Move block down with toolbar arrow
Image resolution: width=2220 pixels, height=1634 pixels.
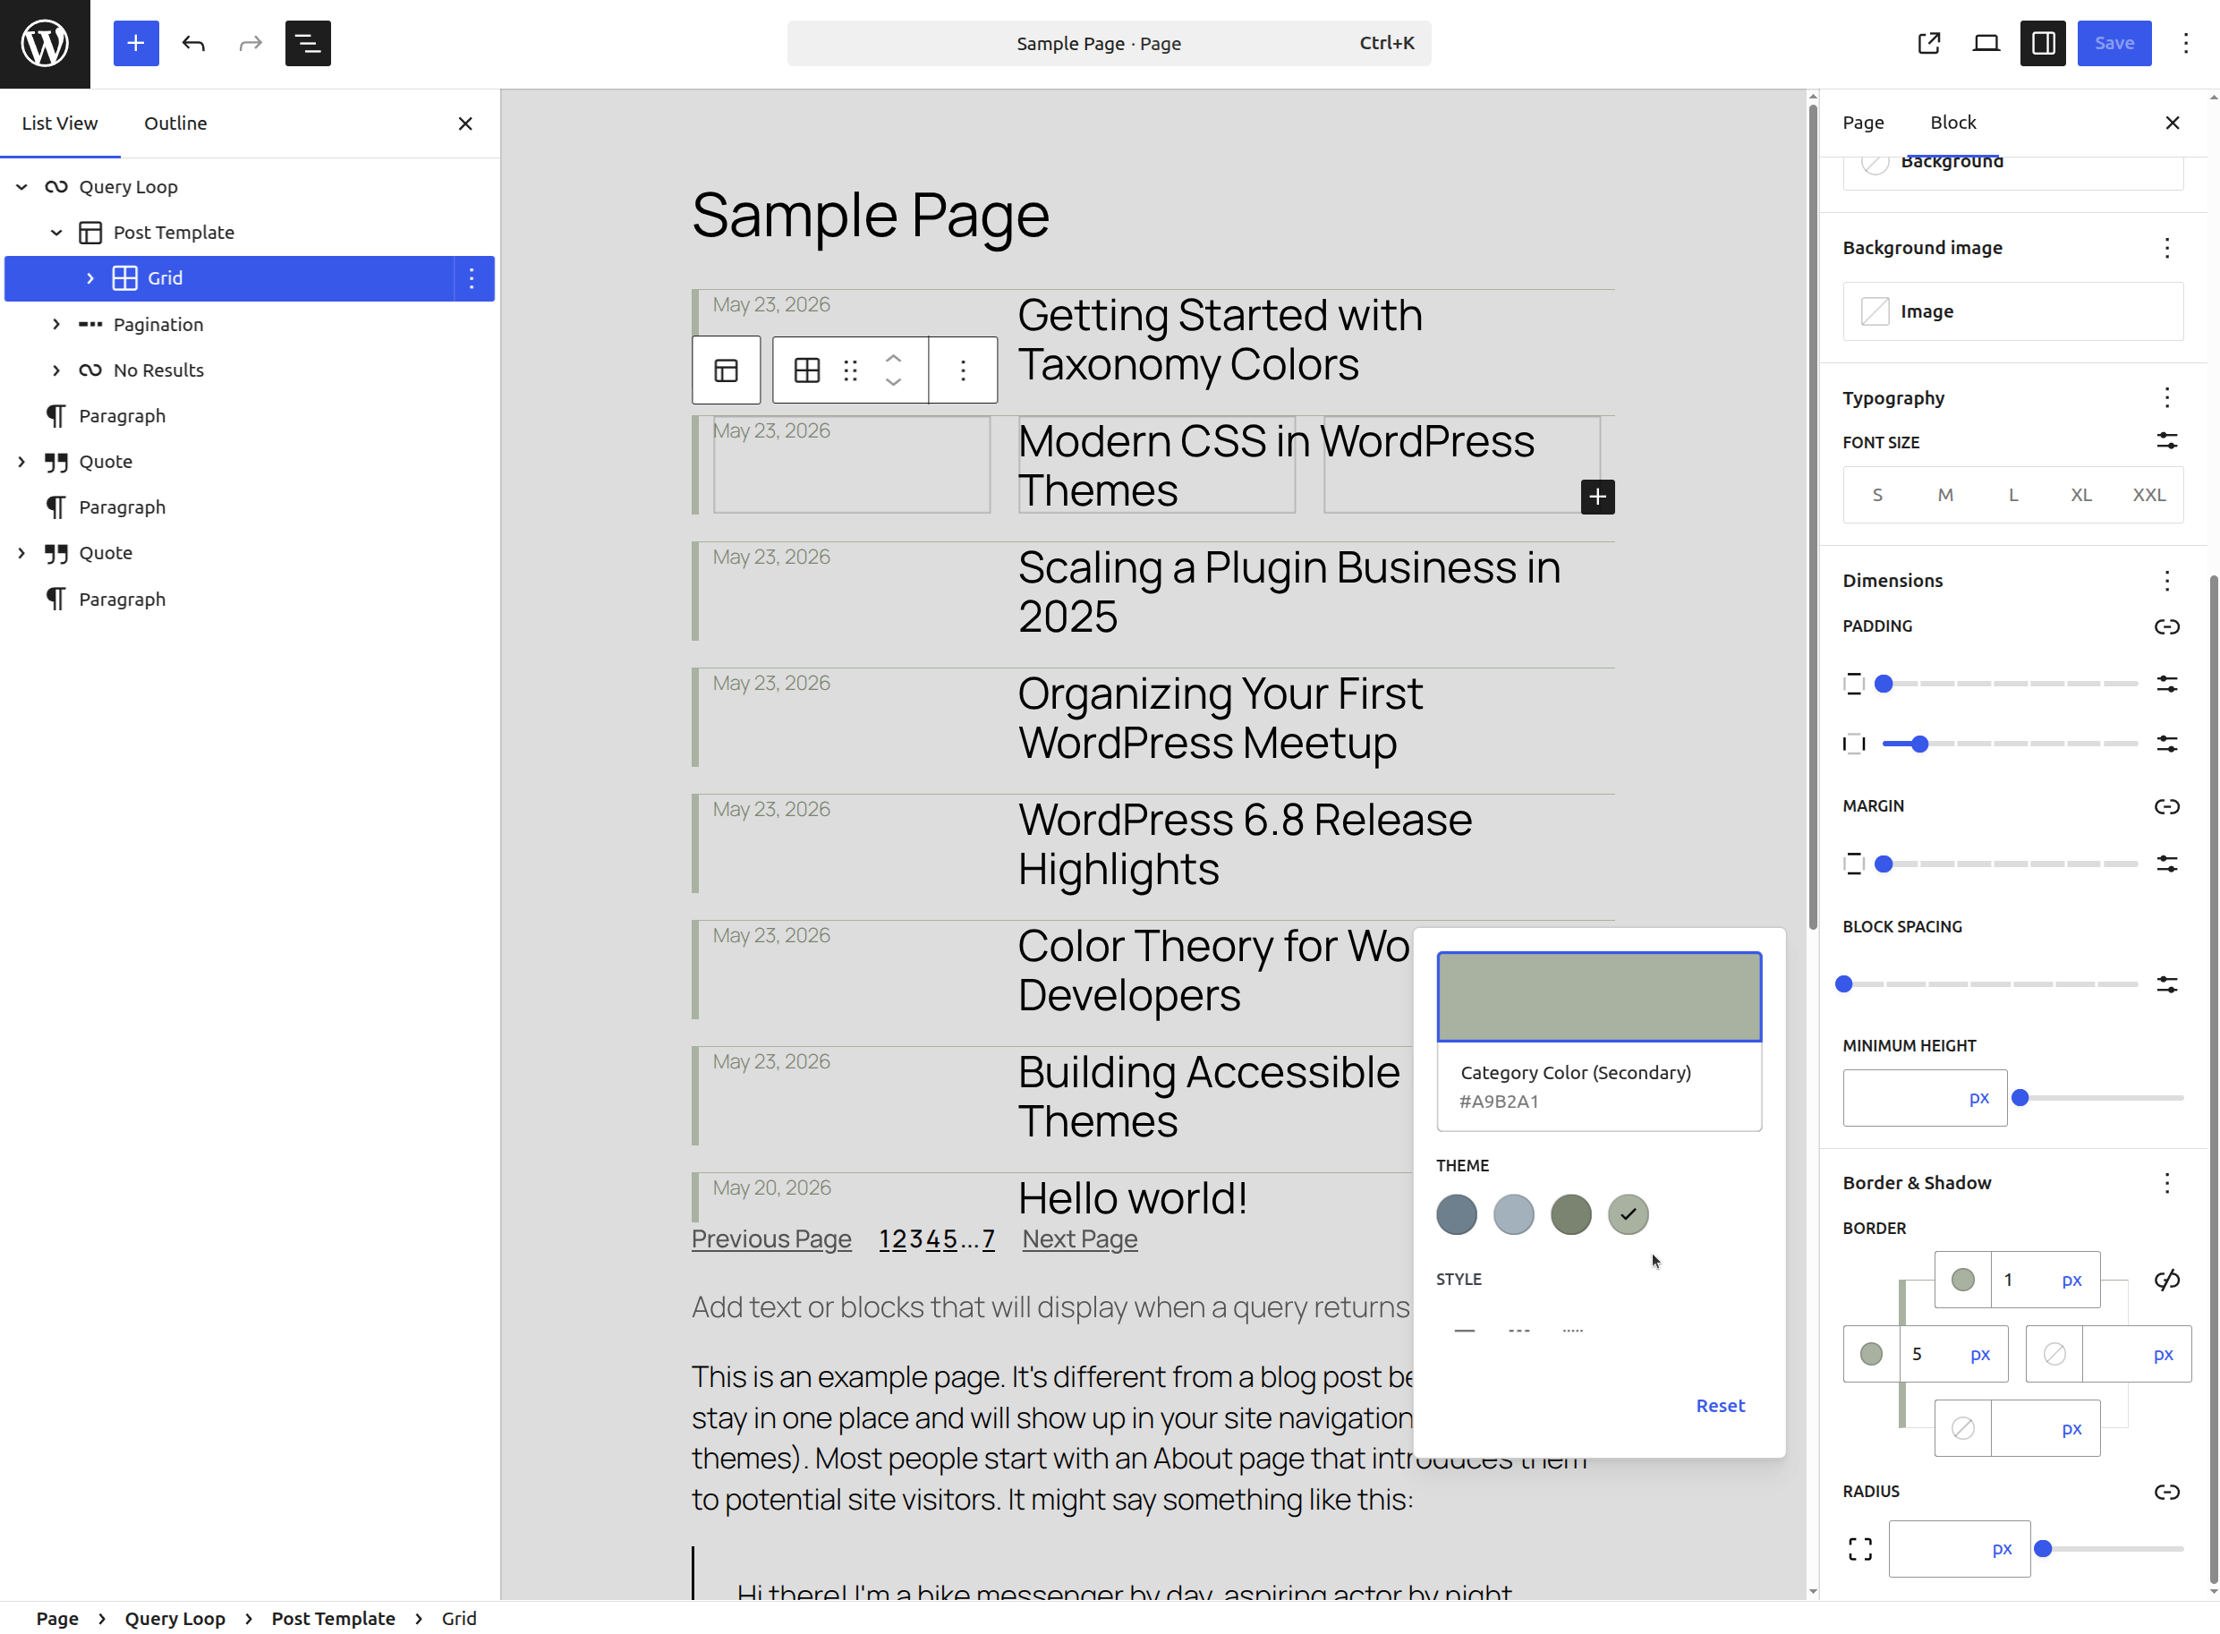893,383
